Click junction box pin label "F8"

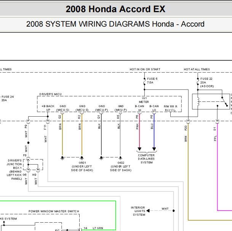click(x=25, y=155)
